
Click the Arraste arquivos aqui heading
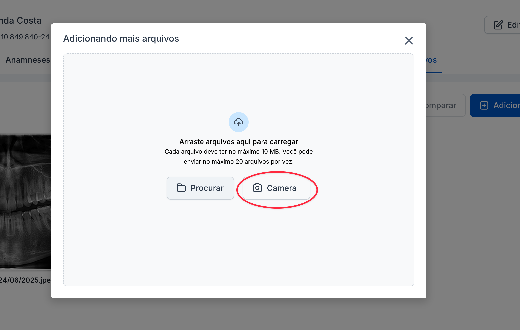pyautogui.click(x=238, y=142)
